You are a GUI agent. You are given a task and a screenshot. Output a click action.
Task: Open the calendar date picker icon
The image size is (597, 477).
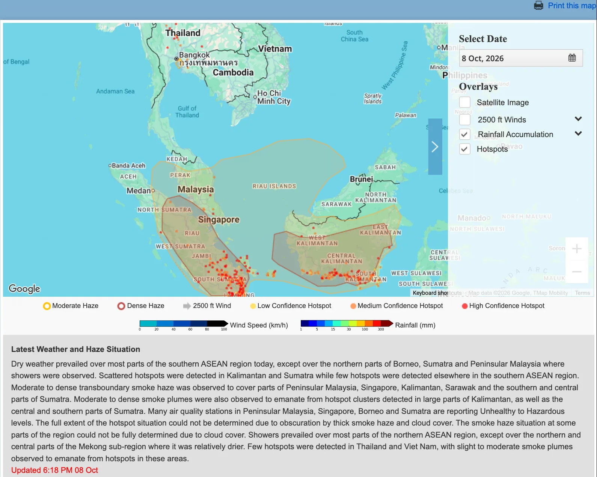572,58
